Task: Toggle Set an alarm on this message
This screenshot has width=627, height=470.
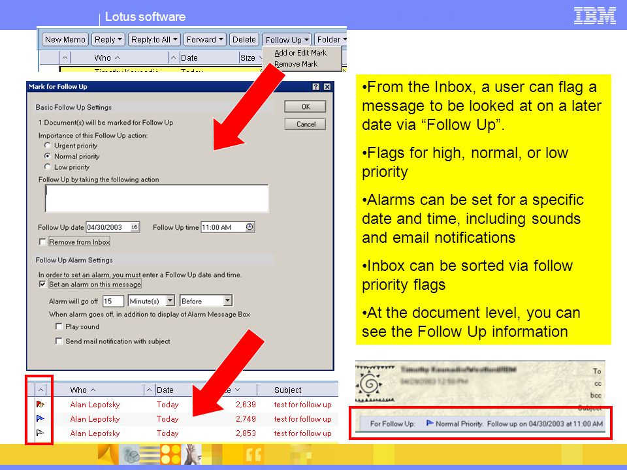Action: click(x=42, y=284)
